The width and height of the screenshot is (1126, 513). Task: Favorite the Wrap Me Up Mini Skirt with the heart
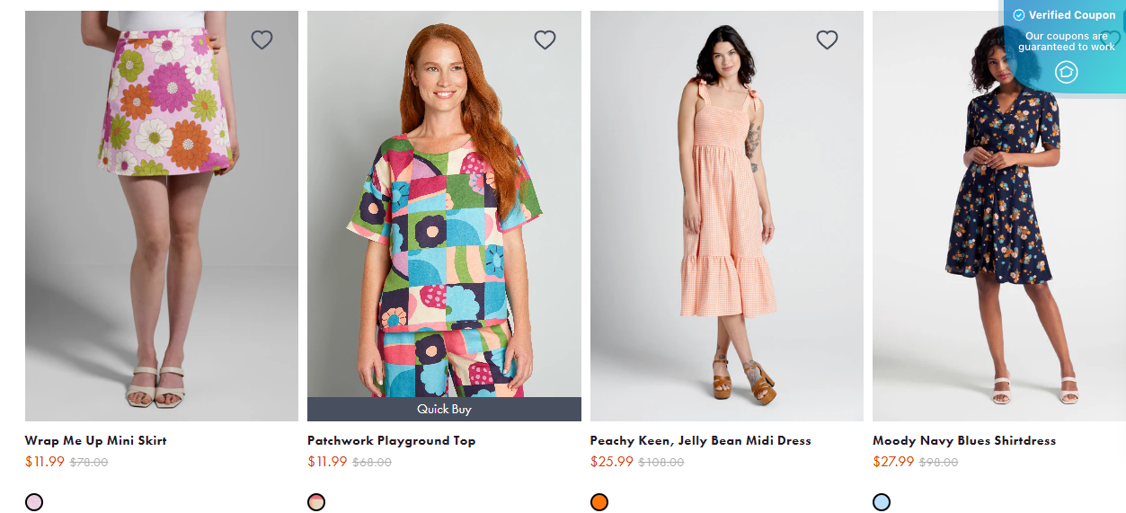coord(262,40)
